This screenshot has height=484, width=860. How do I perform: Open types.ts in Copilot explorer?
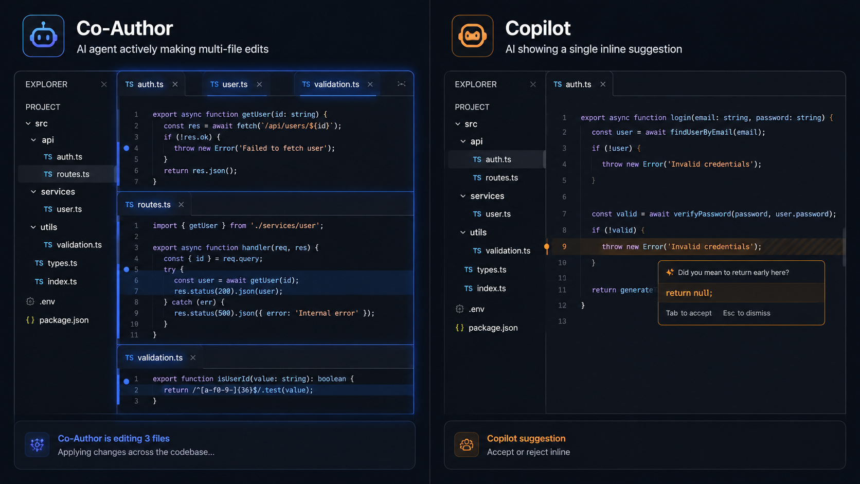tap(485, 270)
